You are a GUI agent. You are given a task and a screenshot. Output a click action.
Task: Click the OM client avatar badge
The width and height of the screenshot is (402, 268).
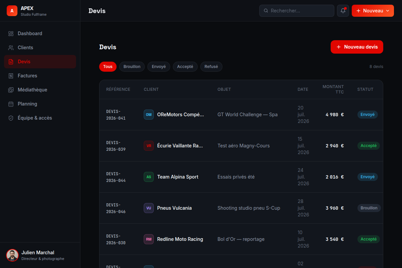pyautogui.click(x=149, y=115)
